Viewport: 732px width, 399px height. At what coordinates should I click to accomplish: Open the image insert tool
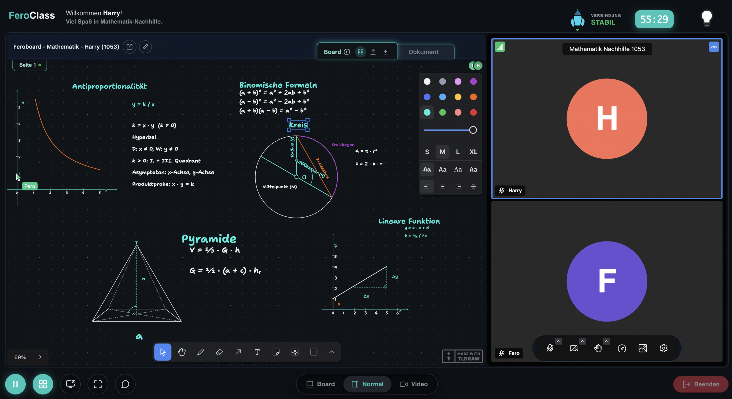295,352
